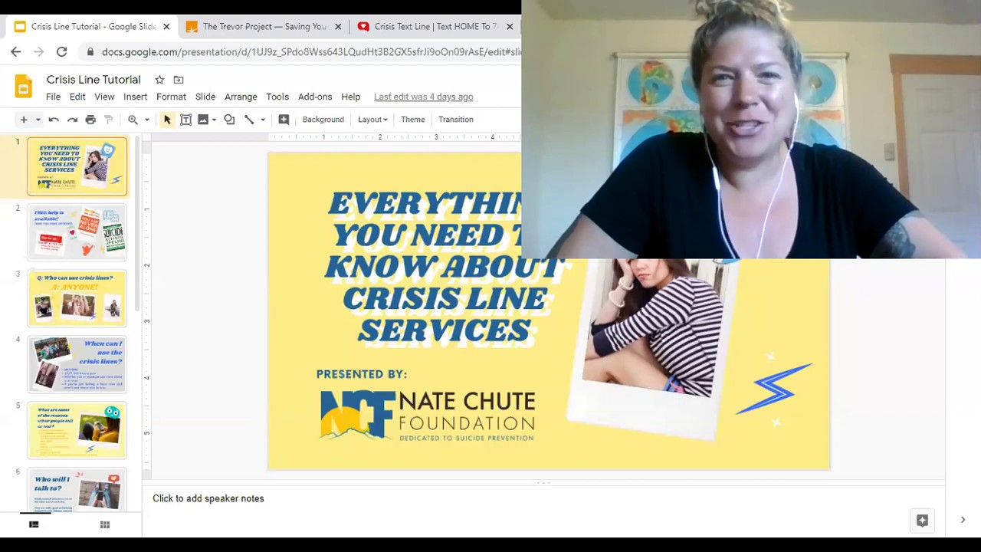This screenshot has height=552, width=981.
Task: Click the 'PRESENTED BY:' text on slide
Action: 362,374
